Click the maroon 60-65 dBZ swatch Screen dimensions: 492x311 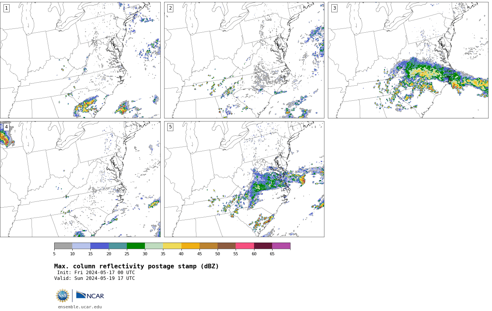click(263, 246)
